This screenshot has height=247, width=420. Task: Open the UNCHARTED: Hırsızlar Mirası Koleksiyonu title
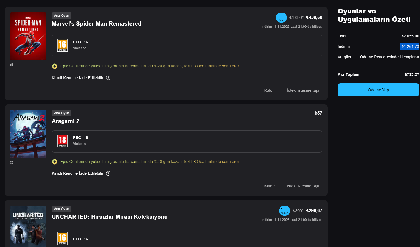[110, 217]
